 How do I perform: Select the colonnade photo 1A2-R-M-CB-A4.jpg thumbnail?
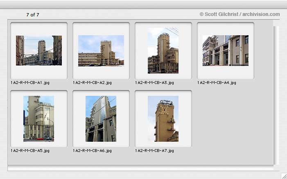coord(226,50)
